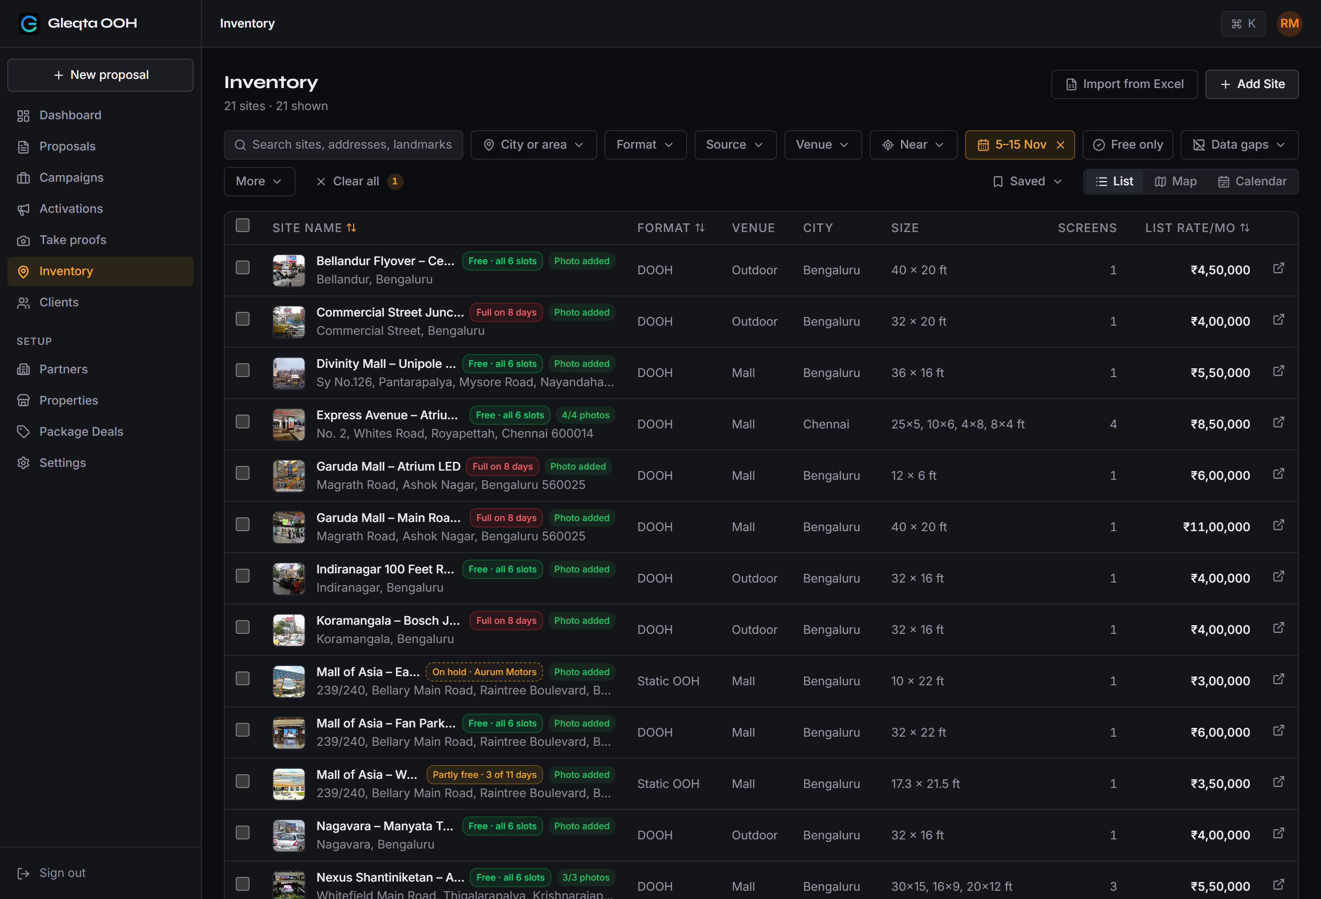Sort by List Rate/Mo arrows
1321x899 pixels.
pyautogui.click(x=1245, y=228)
